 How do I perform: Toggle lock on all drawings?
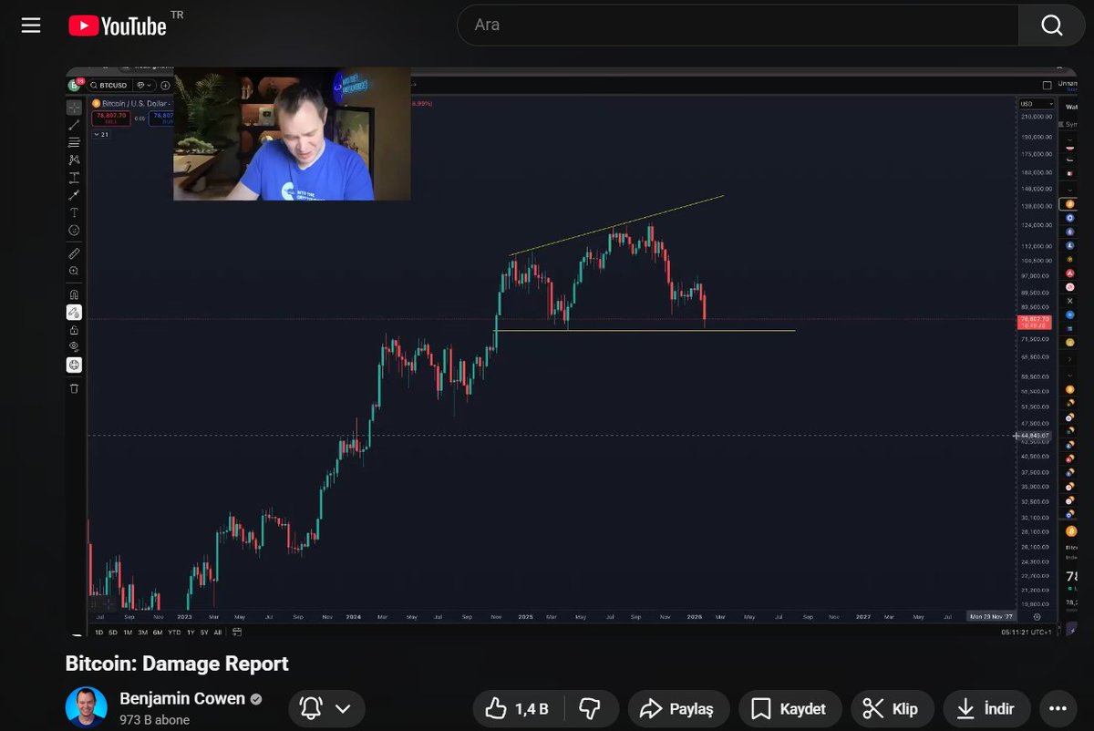pos(74,328)
